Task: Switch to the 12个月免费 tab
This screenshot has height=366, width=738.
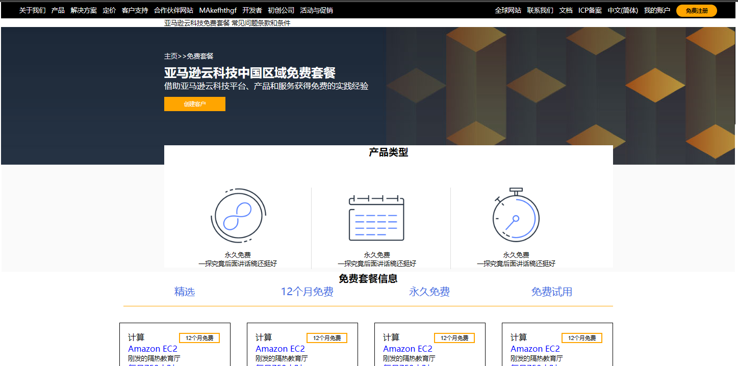Action: pos(307,292)
